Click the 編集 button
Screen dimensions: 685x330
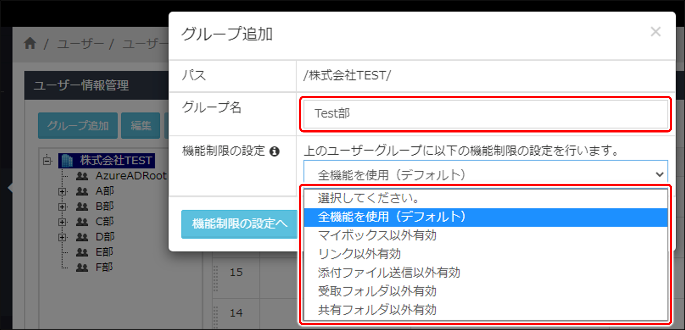[140, 125]
